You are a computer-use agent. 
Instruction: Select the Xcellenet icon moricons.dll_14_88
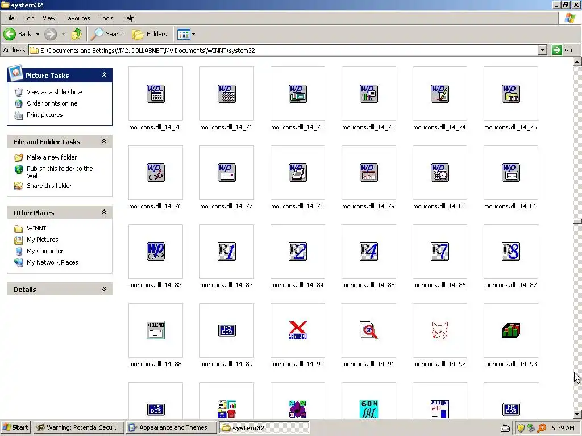click(156, 331)
